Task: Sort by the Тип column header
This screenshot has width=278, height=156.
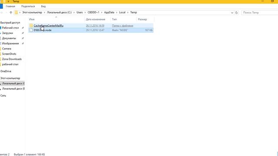Action: [x=114, y=19]
